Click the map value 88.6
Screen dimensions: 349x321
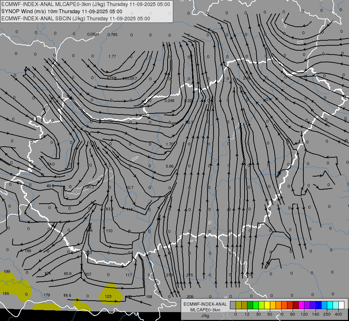coord(67,295)
